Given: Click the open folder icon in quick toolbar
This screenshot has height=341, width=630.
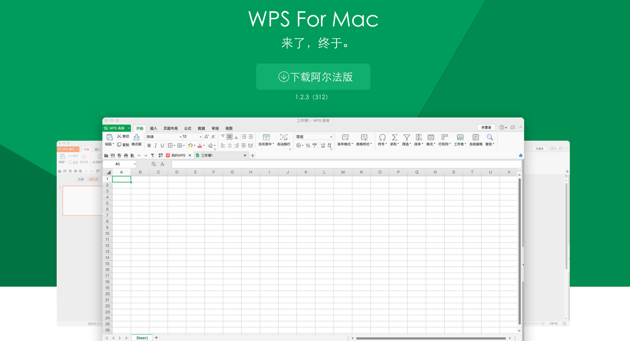Looking at the screenshot, I should click(106, 156).
